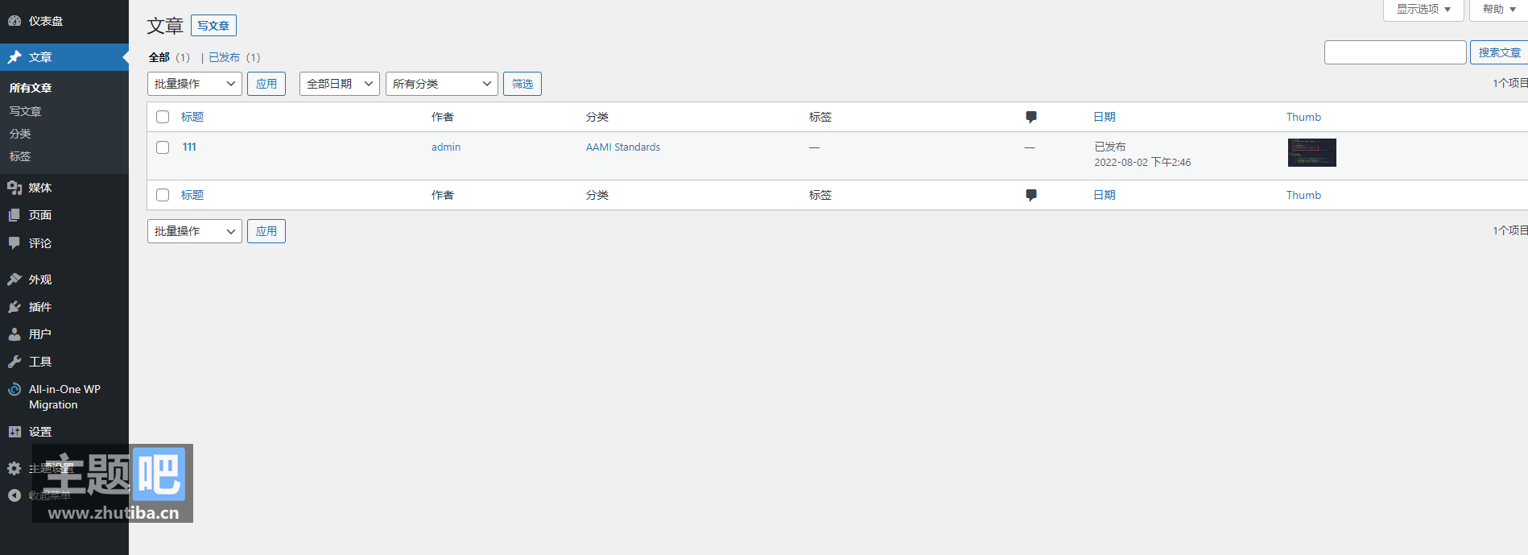This screenshot has height=555, width=1528.
Task: Click the Plugins plug icon beside 插件
Action: click(x=14, y=307)
